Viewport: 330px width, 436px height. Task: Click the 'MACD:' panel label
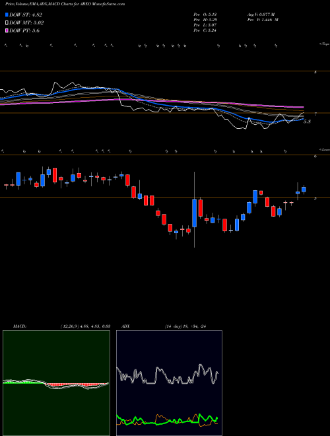20,326
